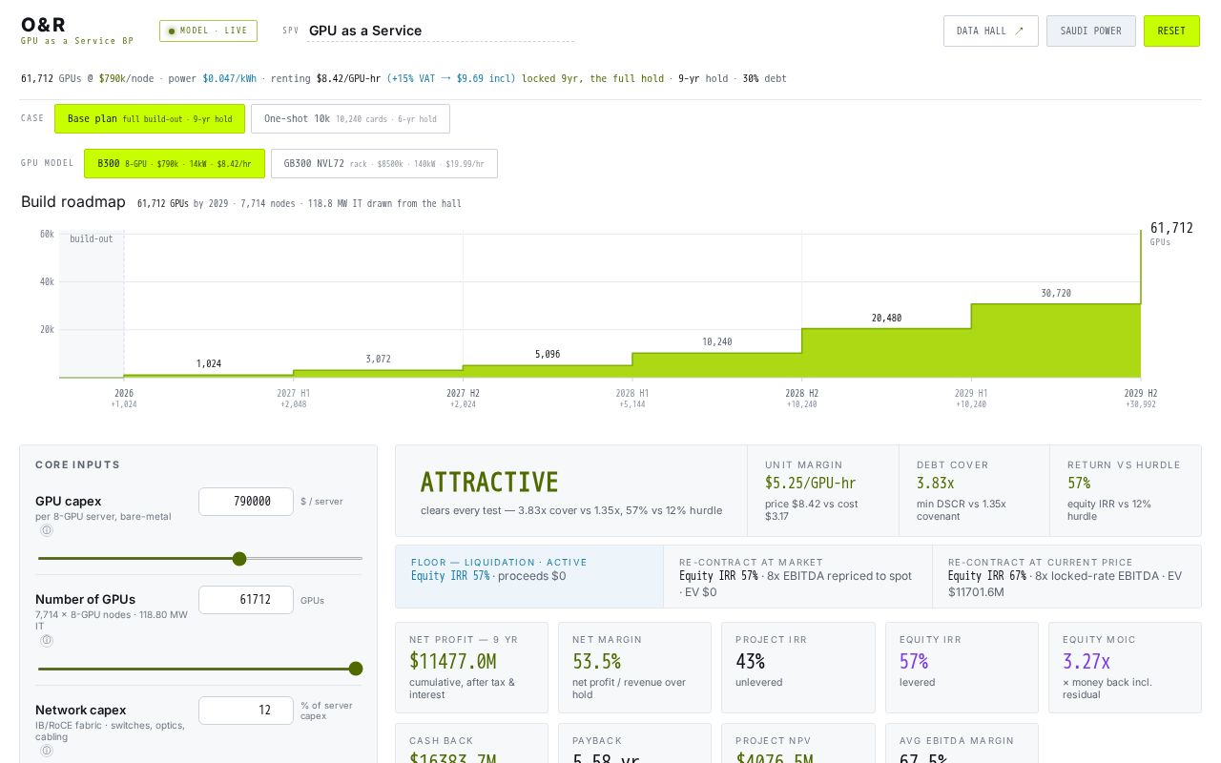Click the Number of GPUs value field
This screenshot has width=1221, height=763.
[245, 600]
